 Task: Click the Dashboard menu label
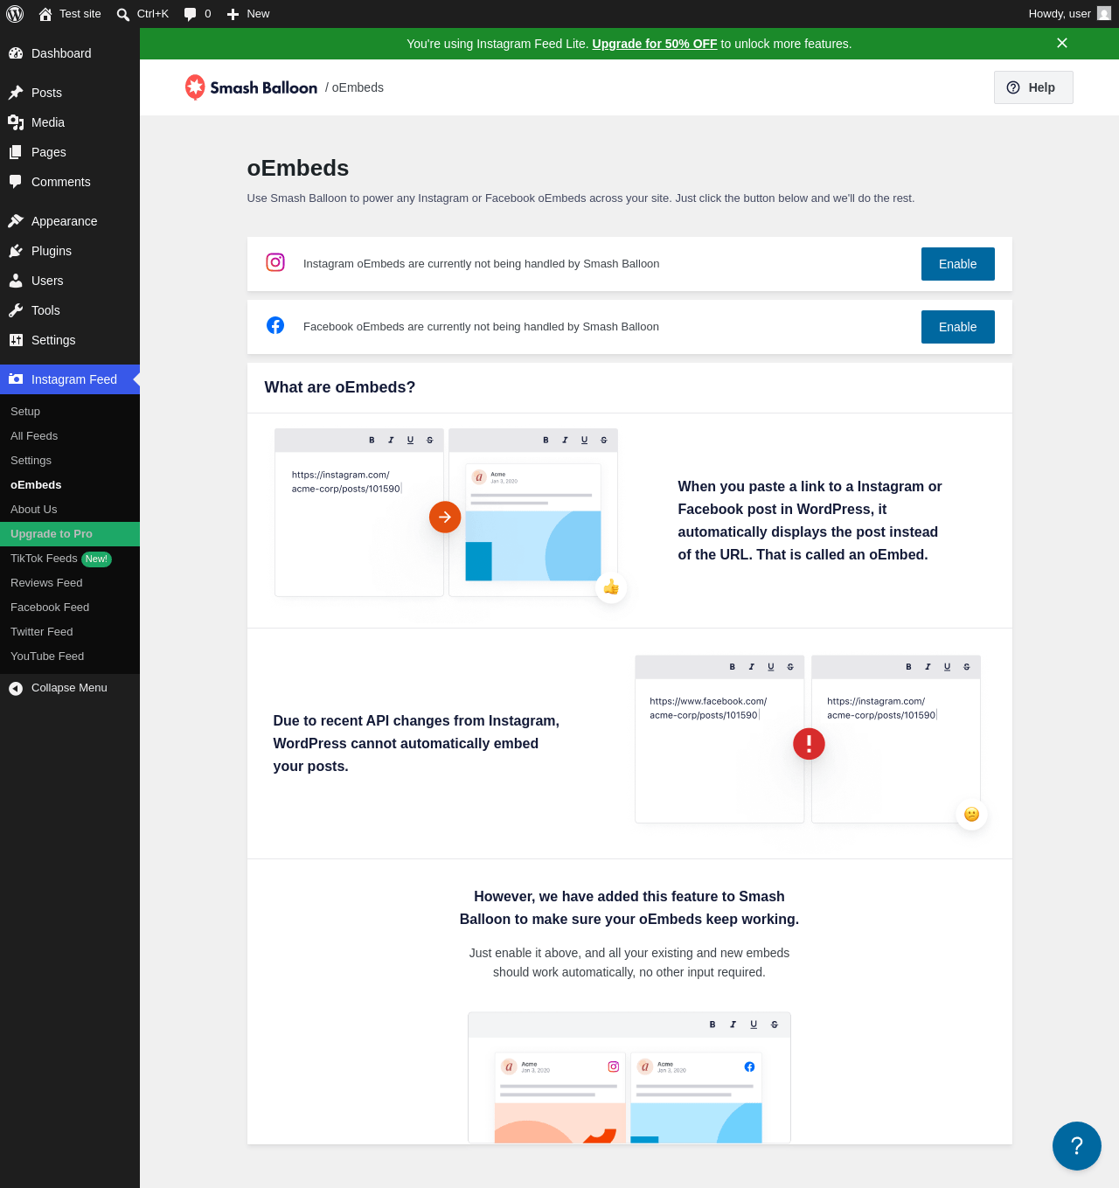(61, 53)
